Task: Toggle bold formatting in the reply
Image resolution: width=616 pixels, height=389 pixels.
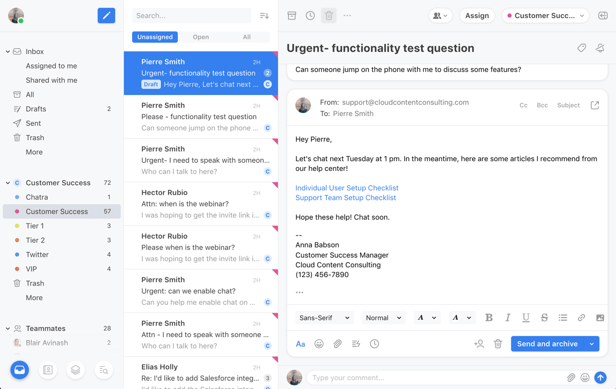Action: pyautogui.click(x=489, y=318)
